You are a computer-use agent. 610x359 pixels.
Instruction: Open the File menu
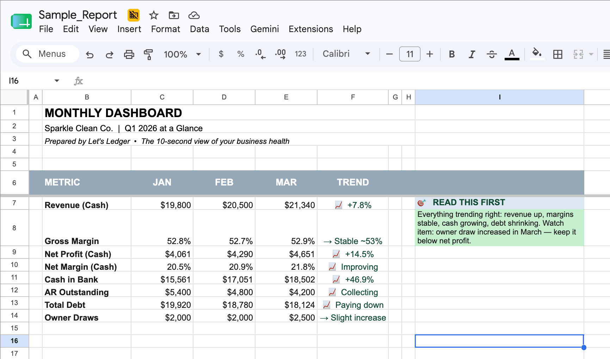pos(46,29)
